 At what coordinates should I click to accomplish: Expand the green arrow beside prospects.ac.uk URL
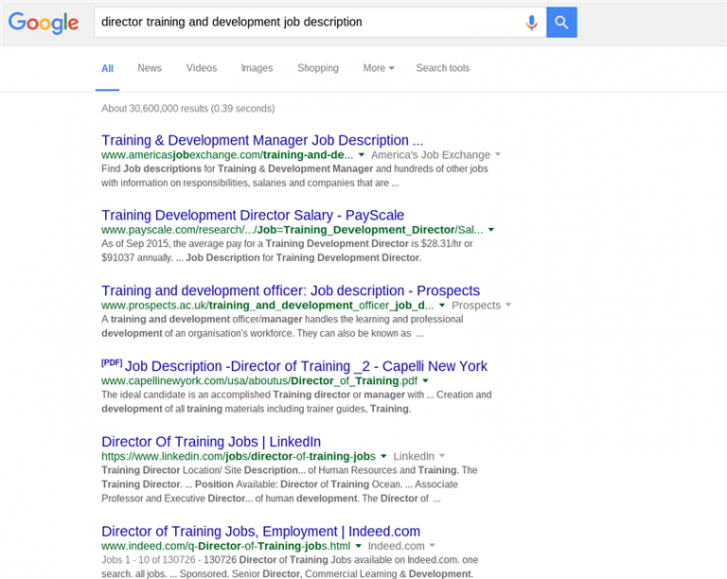pos(442,306)
